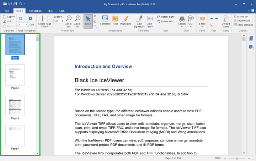Add a Comment annotation
The height and width of the screenshot is (161, 256).
pyautogui.click(x=105, y=20)
